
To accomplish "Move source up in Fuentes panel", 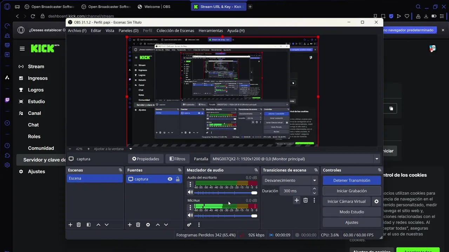I will pyautogui.click(x=158, y=225).
